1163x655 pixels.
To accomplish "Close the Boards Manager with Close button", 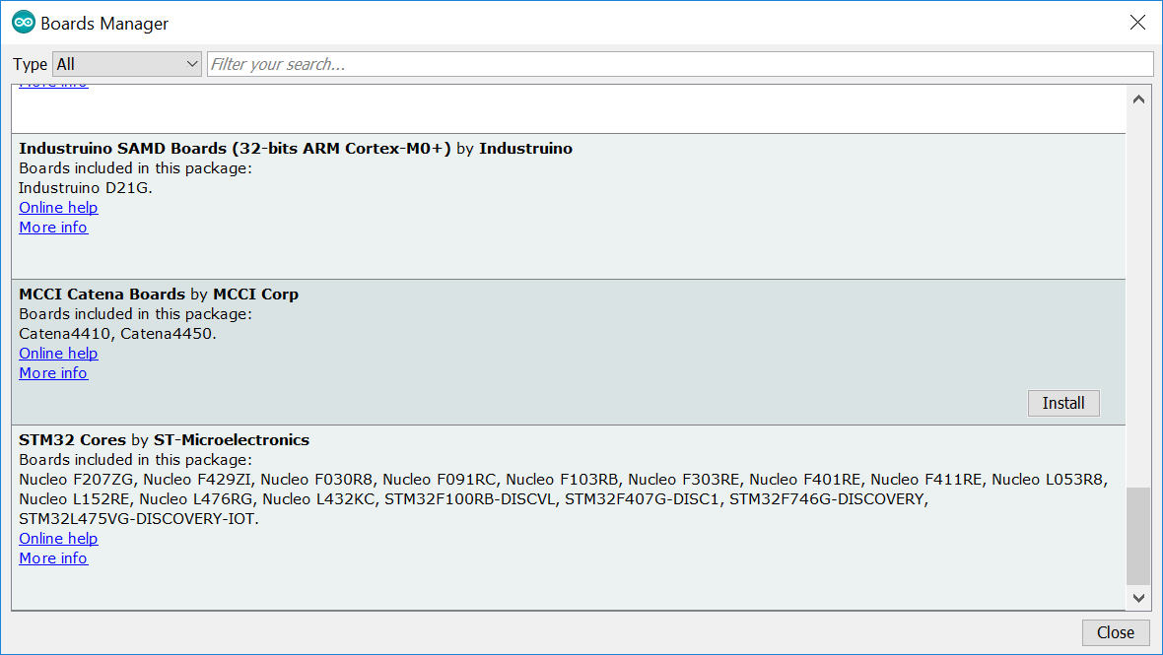I will coord(1116,632).
